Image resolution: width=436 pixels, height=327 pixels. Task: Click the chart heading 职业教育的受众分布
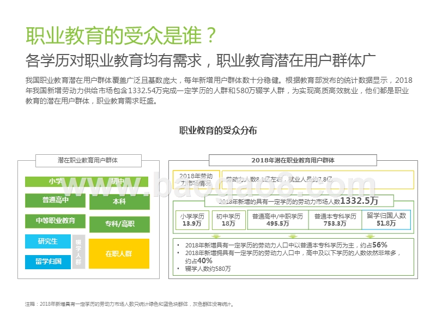[x=217, y=130]
